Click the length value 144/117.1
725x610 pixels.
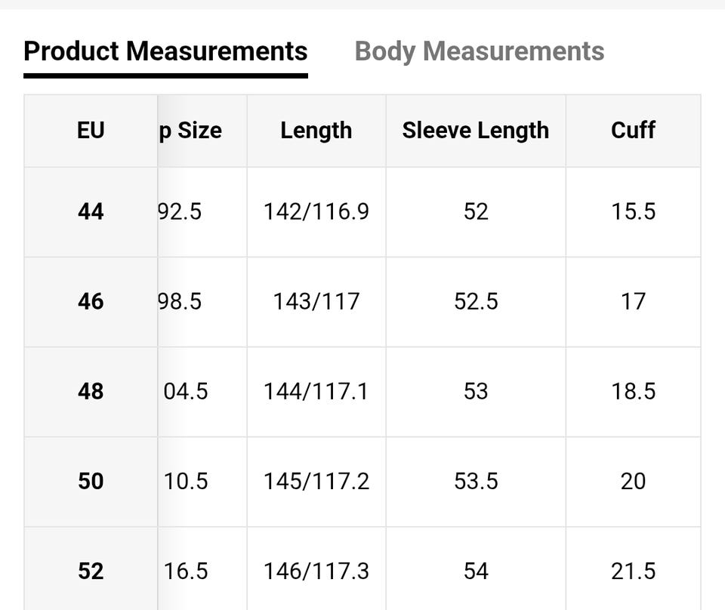tap(316, 392)
